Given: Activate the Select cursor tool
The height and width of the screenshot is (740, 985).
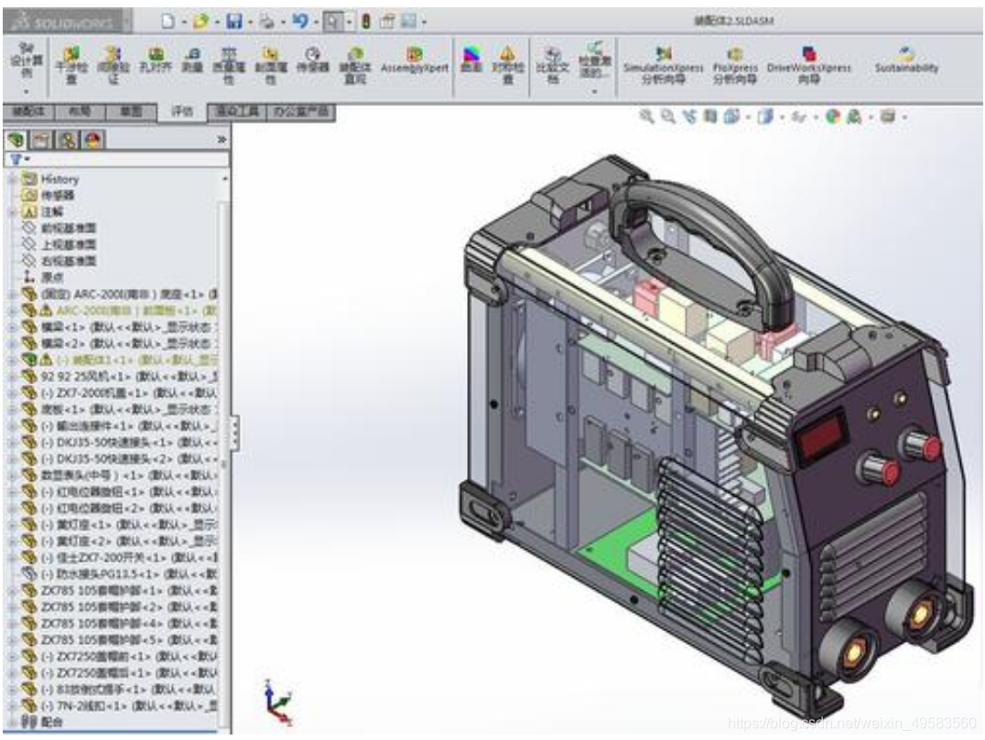Looking at the screenshot, I should (333, 21).
